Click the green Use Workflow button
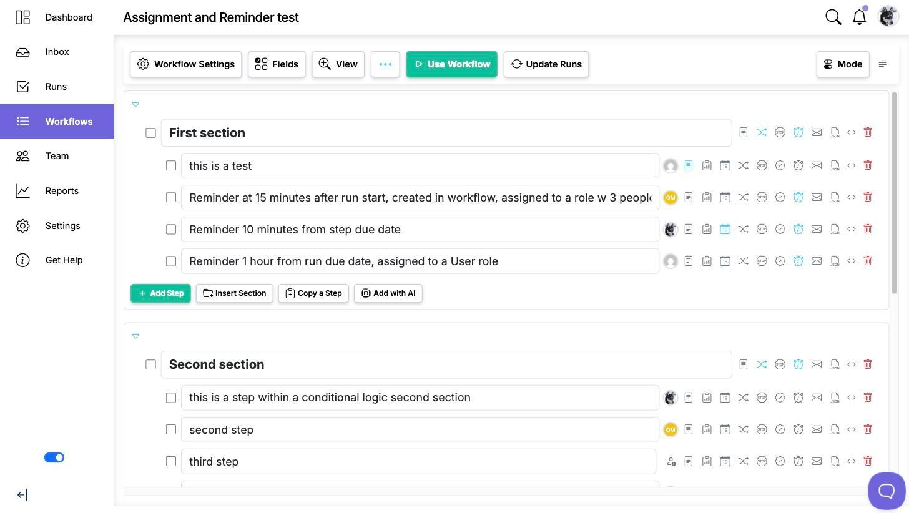This screenshot has width=909, height=513. pos(452,64)
